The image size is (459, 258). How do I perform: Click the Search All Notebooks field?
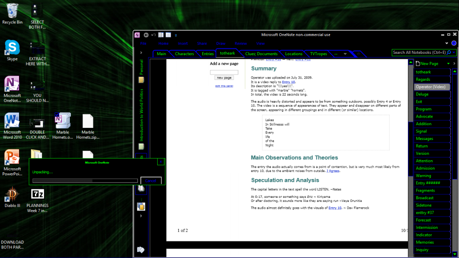click(419, 52)
